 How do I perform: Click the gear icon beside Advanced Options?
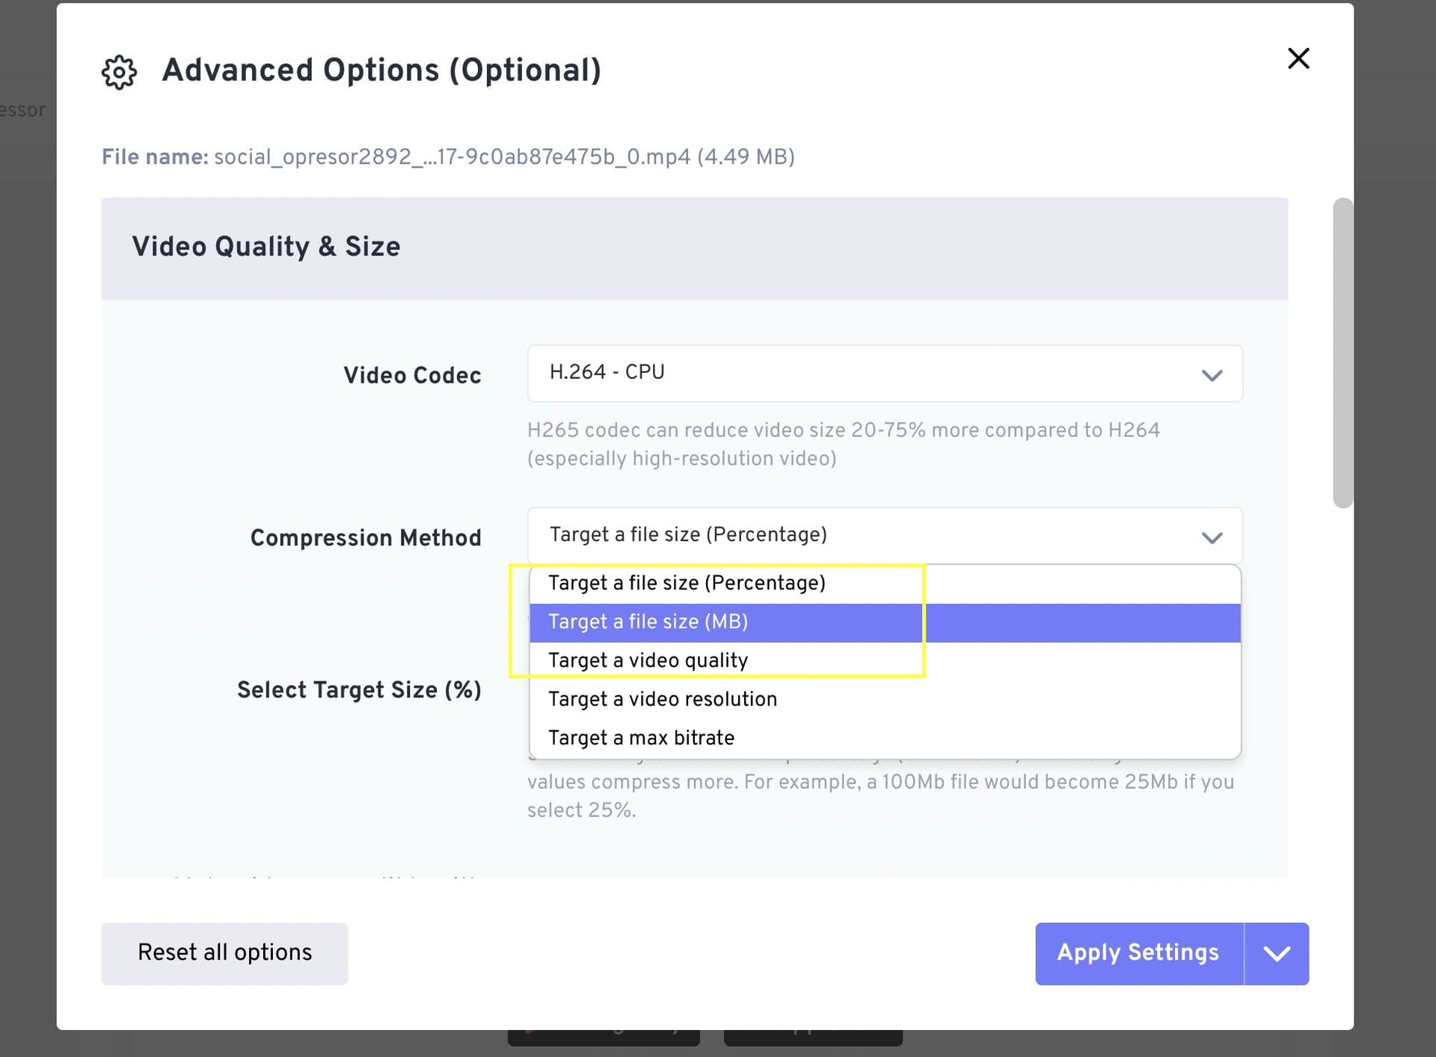coord(119,72)
